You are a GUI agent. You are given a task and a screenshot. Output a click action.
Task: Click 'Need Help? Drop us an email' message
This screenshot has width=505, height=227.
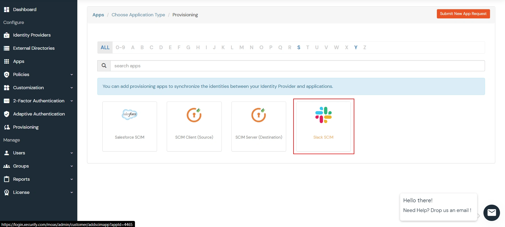(x=437, y=210)
